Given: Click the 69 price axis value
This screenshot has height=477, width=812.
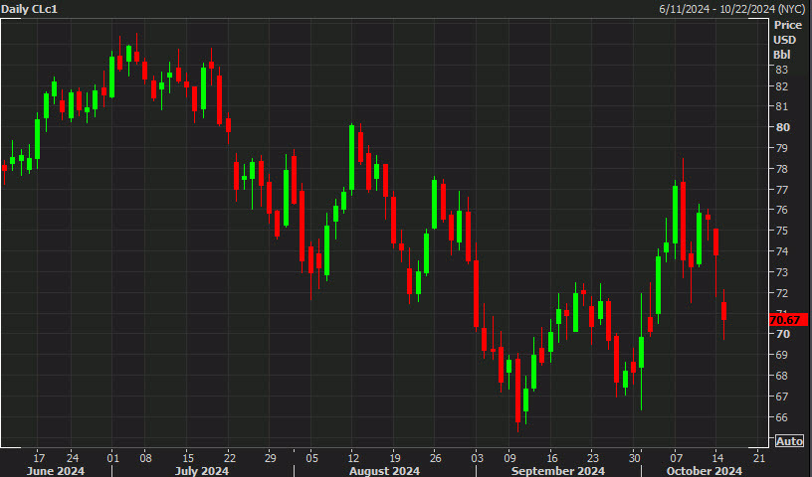Looking at the screenshot, I should 782,355.
